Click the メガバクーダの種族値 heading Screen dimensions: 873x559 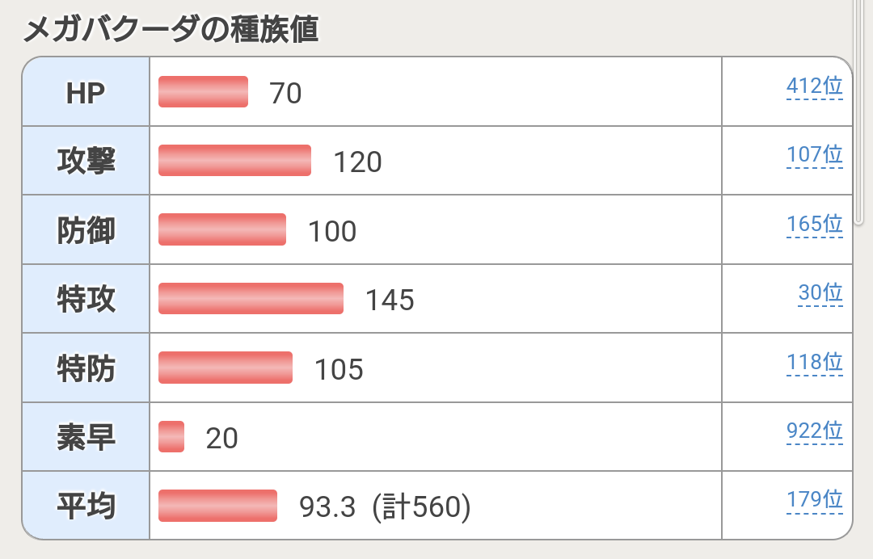[x=171, y=30]
